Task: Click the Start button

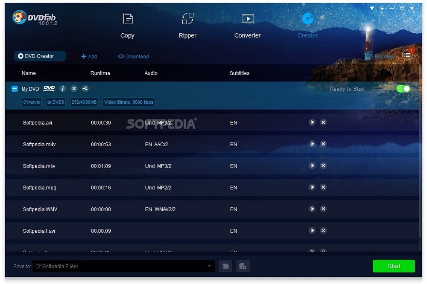Action: click(x=393, y=266)
